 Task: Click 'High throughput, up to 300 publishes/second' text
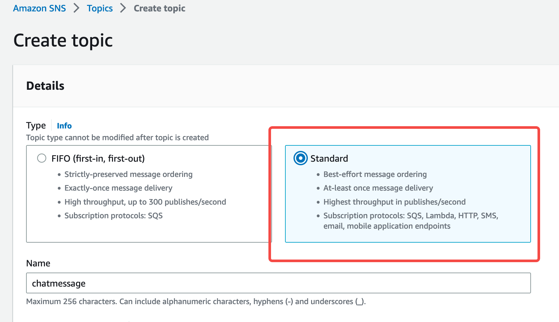click(145, 202)
